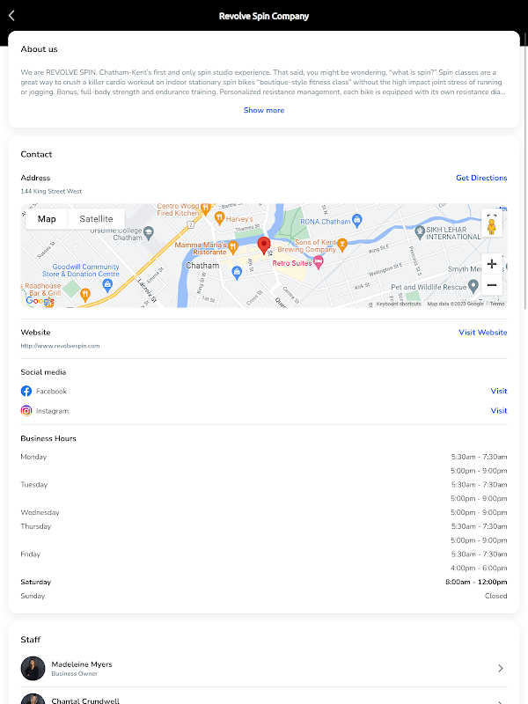This screenshot has height=704, width=528.
Task: Zoom in the map with plus button
Action: (x=492, y=263)
